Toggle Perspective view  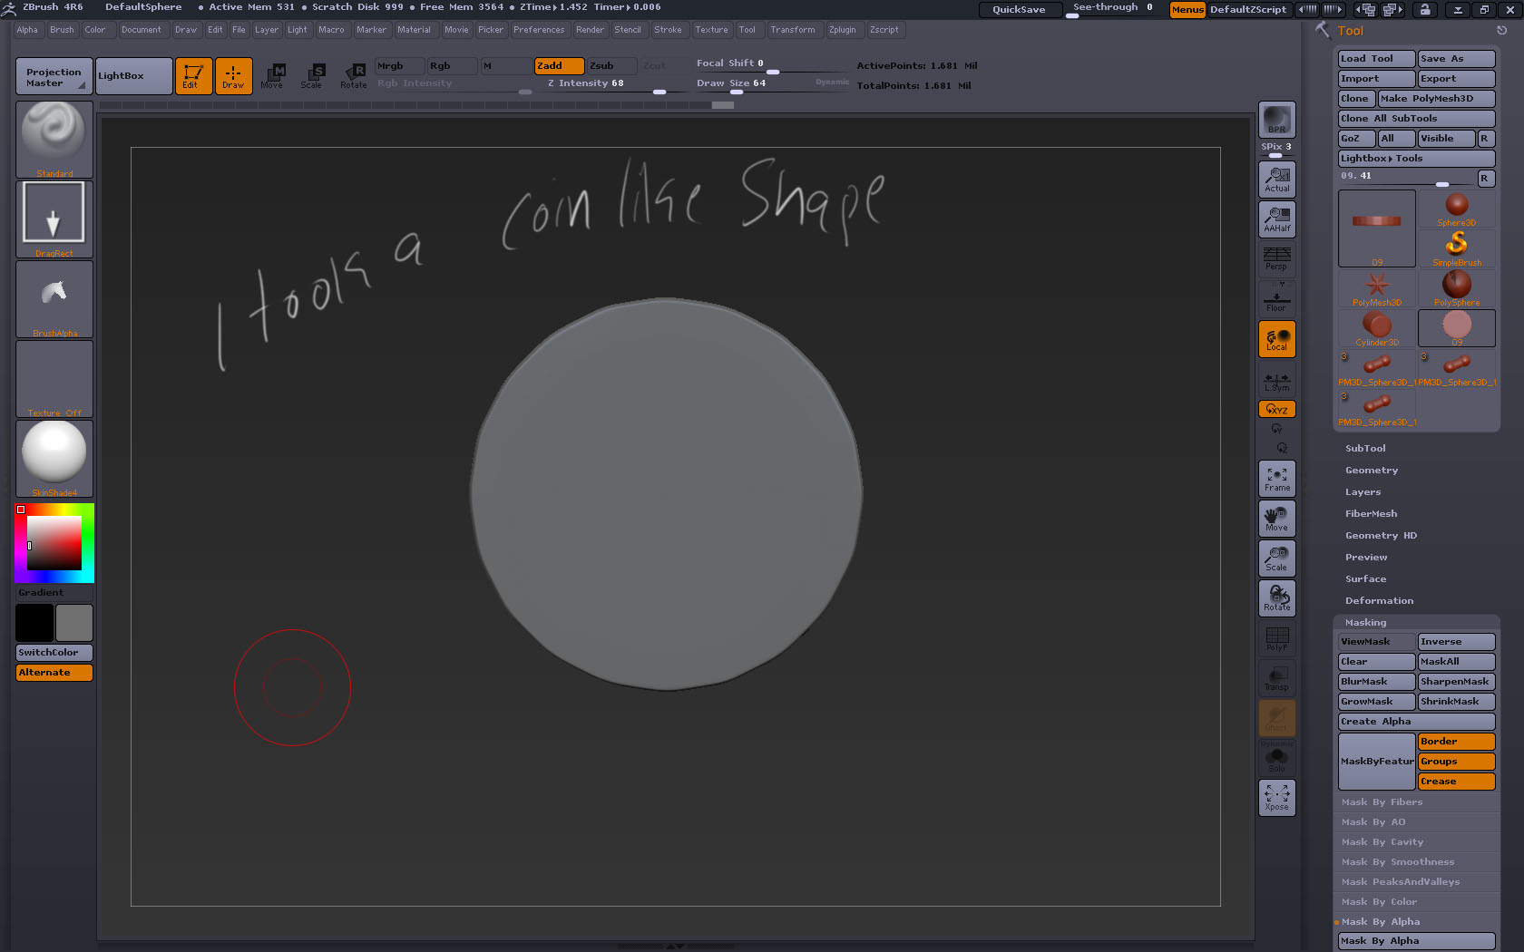[1276, 259]
